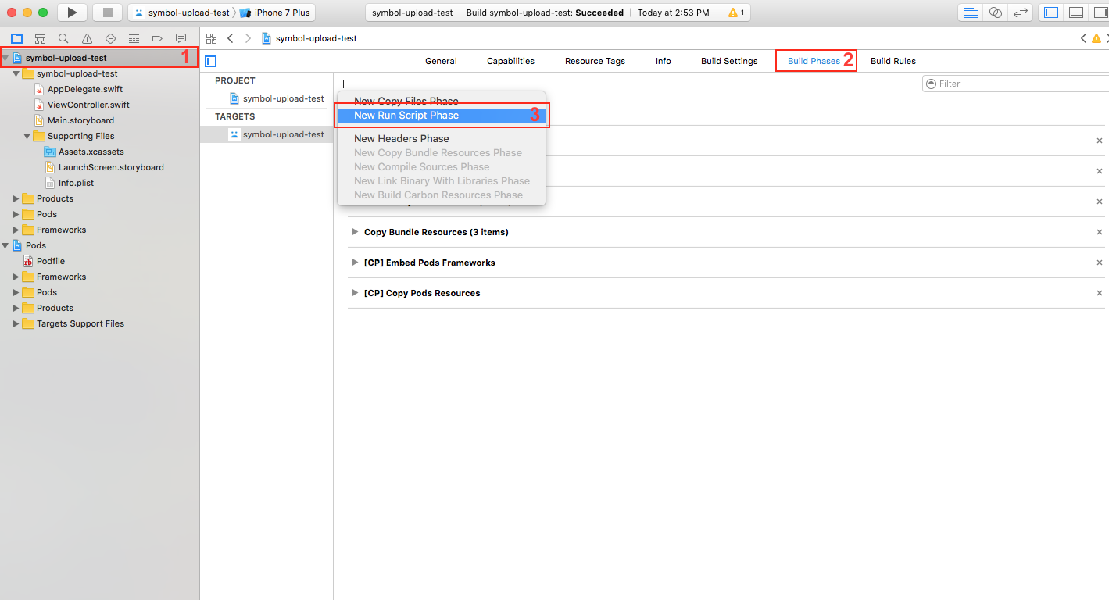Expand the [CP] Copy Pods Resources phase

tap(356, 293)
